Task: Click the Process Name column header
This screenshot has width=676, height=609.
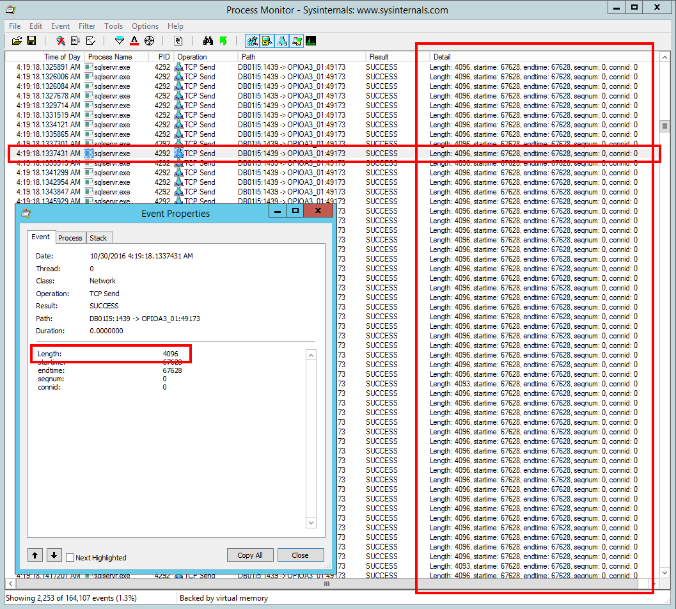Action: pyautogui.click(x=116, y=56)
